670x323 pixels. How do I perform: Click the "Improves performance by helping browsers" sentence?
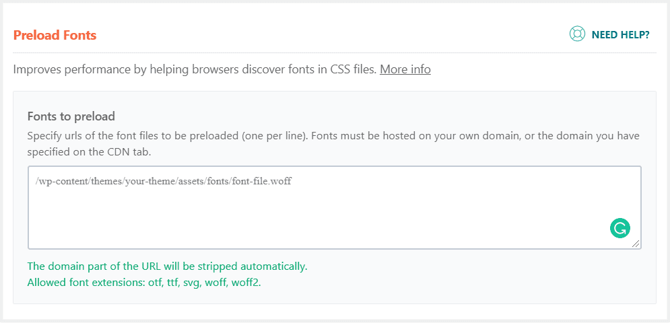195,69
